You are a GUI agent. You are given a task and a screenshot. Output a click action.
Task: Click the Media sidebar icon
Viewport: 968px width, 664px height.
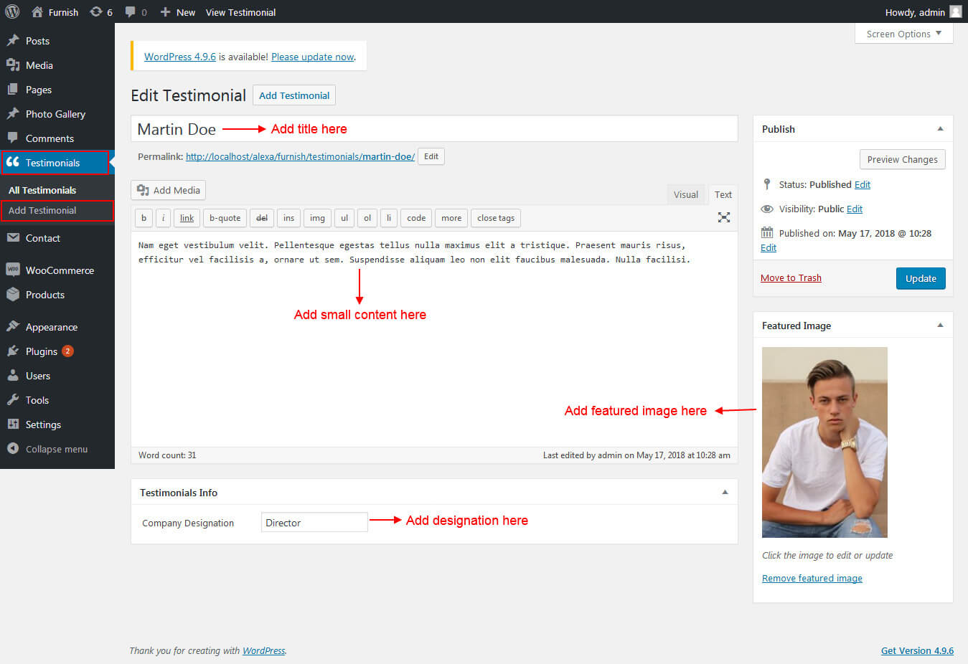point(13,65)
